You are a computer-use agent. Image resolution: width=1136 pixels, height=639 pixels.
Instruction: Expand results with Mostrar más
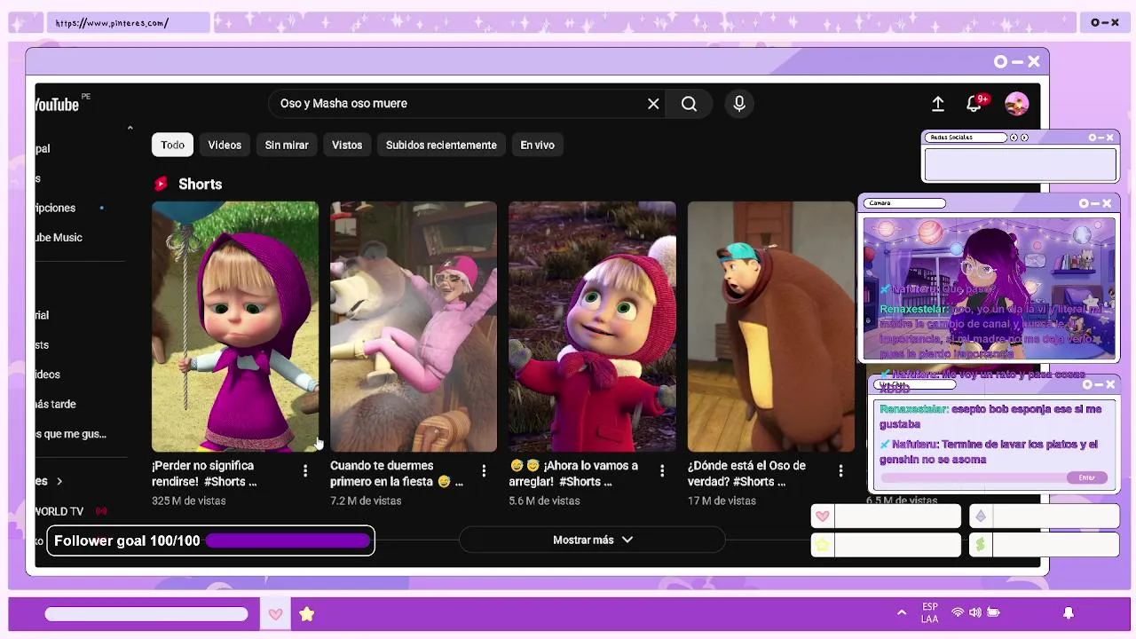tap(592, 540)
